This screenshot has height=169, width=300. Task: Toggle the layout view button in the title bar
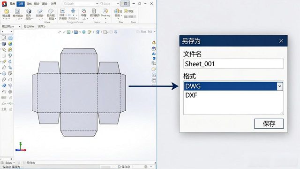(x=125, y=4)
